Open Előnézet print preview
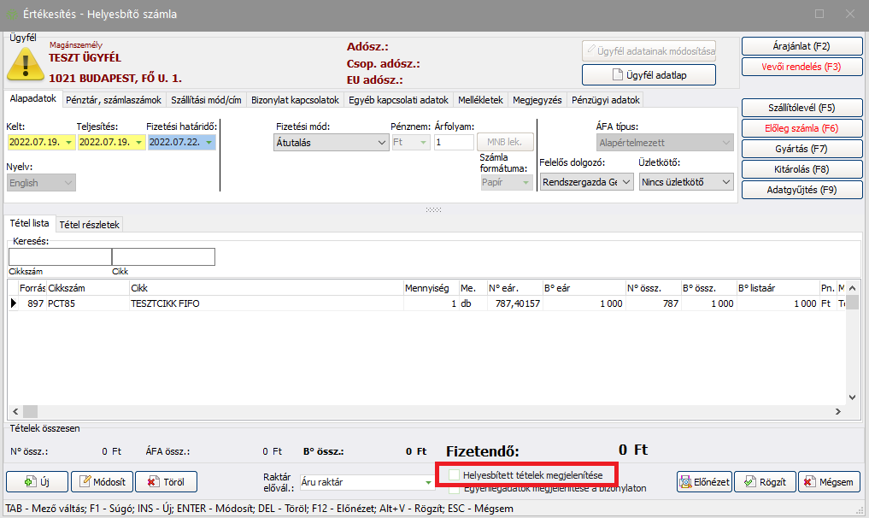 coord(703,481)
